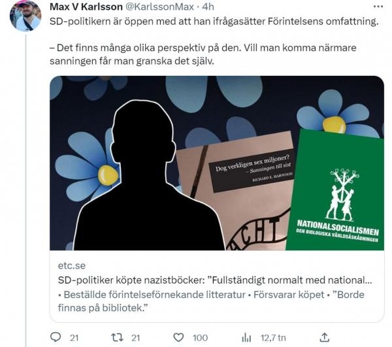This screenshot has height=347, width=392.
Task: Click the article description 'Beställde förintelseförnekande litteratur'
Action: 152,295
